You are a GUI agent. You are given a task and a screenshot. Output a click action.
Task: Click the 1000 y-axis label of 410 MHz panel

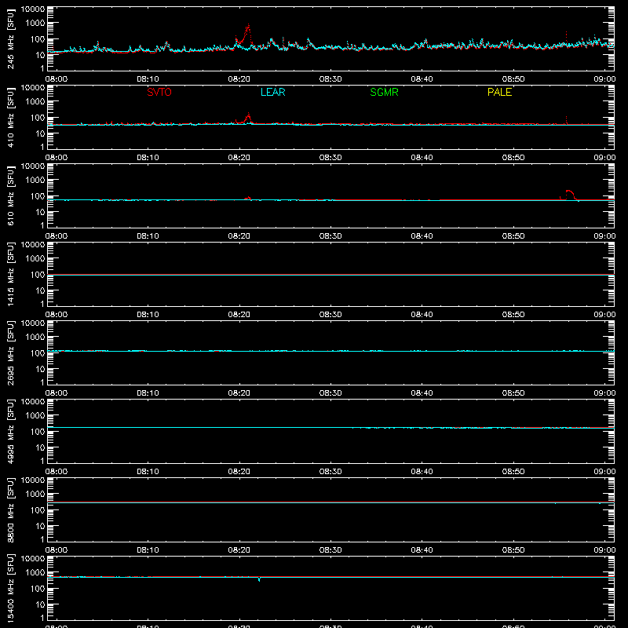[x=35, y=102]
